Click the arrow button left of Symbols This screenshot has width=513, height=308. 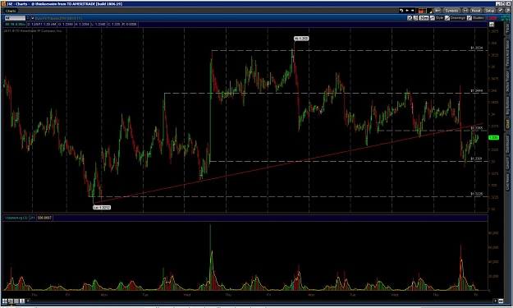(437, 11)
